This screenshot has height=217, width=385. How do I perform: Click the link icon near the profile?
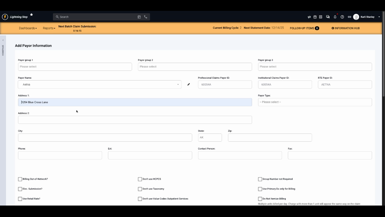point(350,17)
